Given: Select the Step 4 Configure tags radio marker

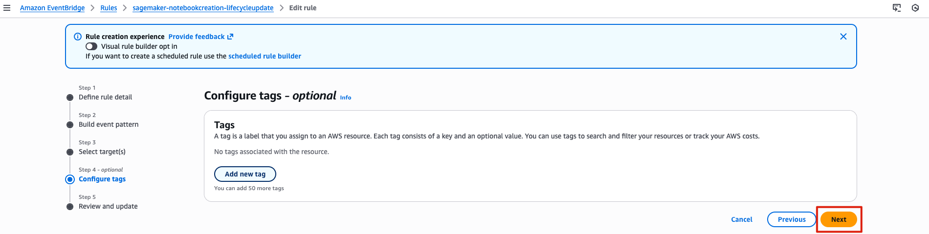Looking at the screenshot, I should click(70, 179).
